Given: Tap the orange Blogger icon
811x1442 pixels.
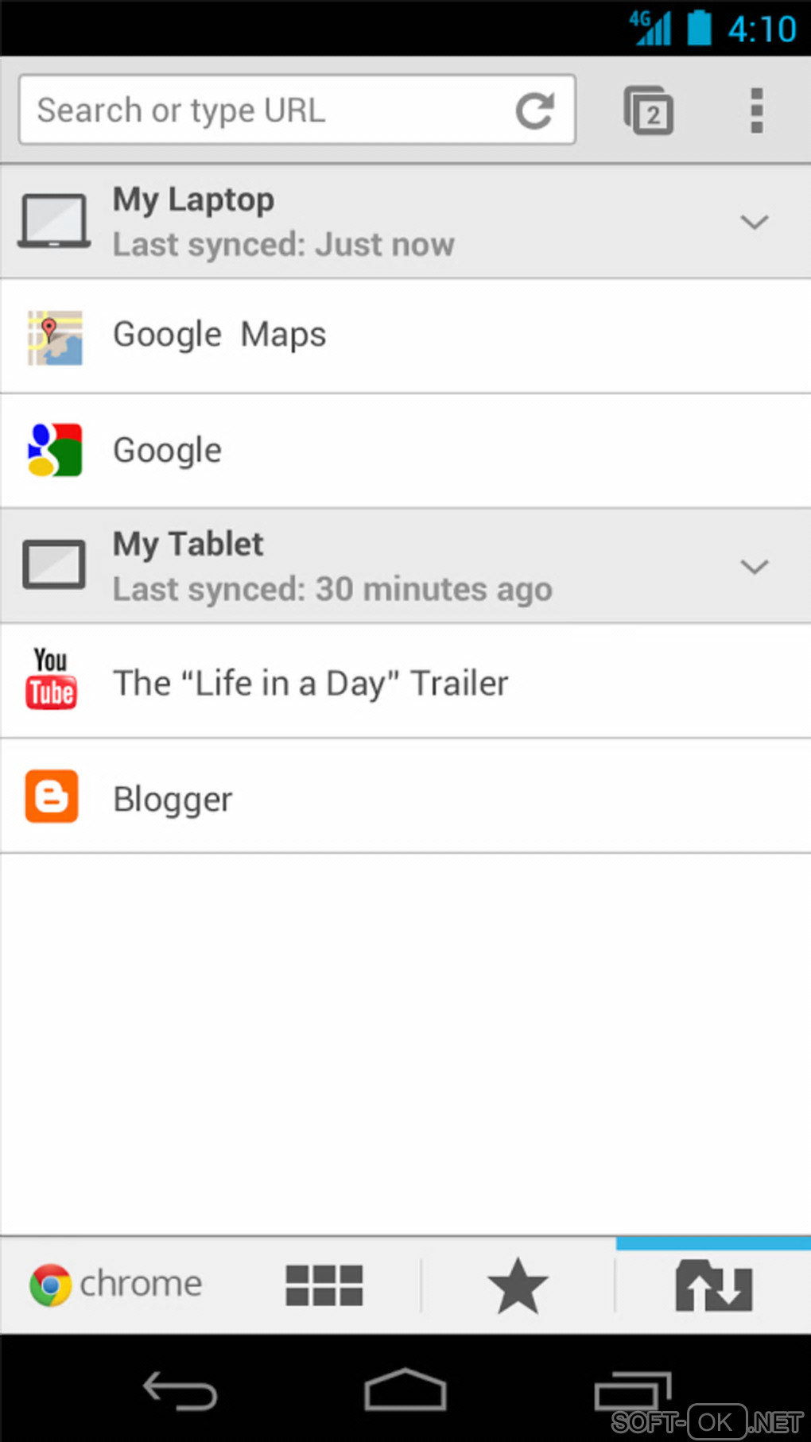Looking at the screenshot, I should coord(52,796).
